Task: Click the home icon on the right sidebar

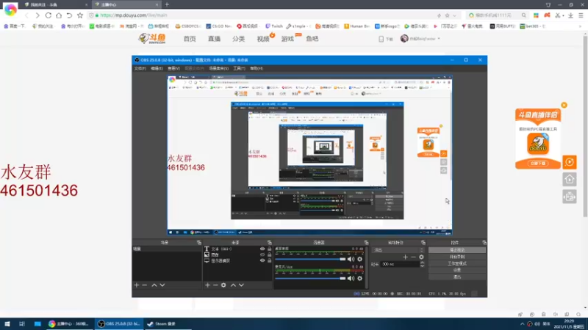Action: [569, 180]
